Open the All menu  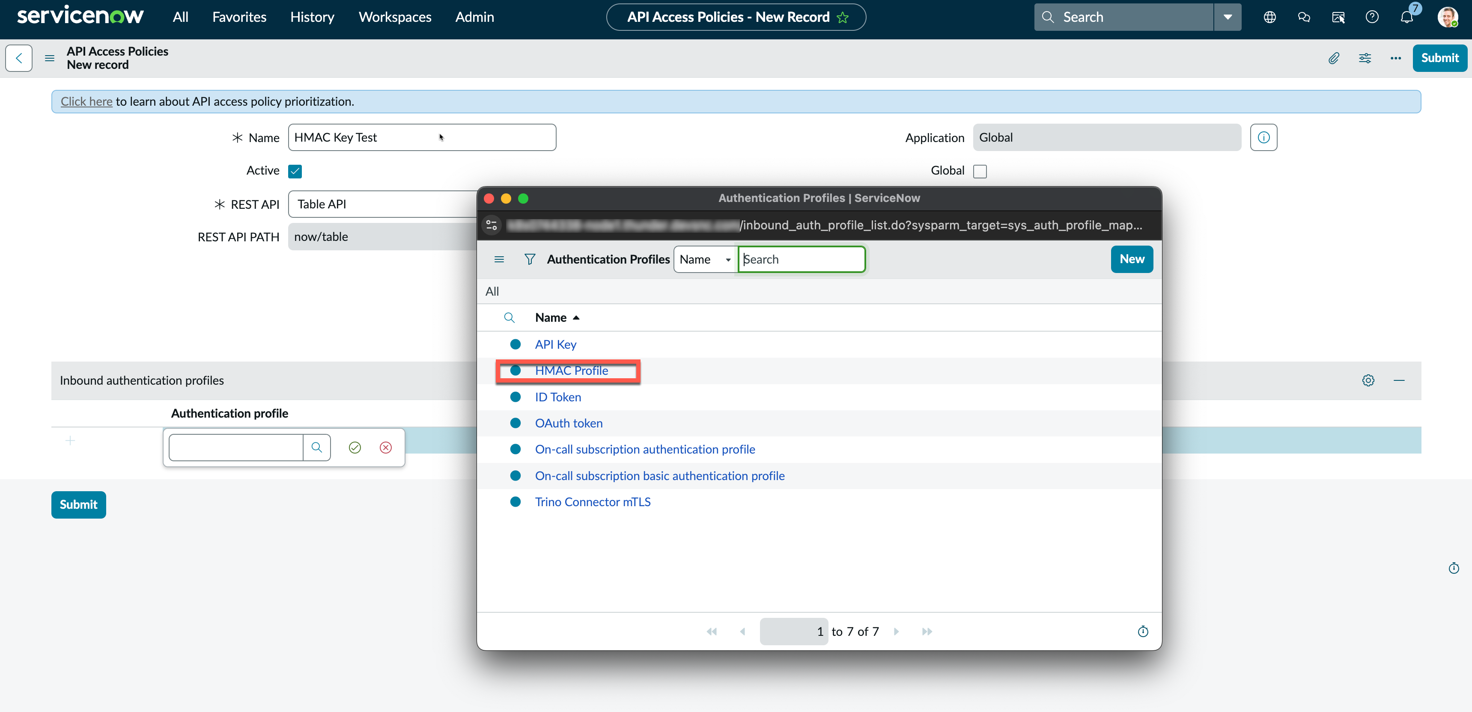181,17
